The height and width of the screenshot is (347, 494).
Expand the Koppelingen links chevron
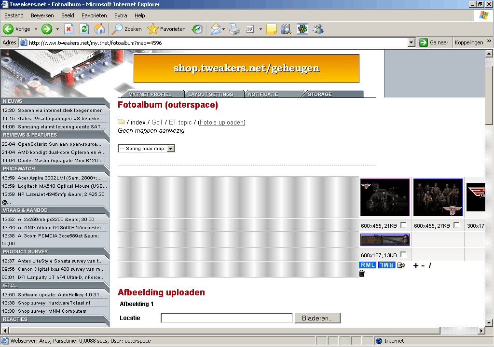click(x=489, y=41)
